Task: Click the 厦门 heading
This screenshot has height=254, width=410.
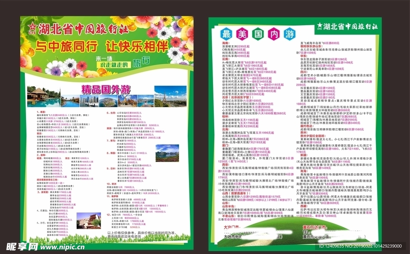Action: coord(225,145)
